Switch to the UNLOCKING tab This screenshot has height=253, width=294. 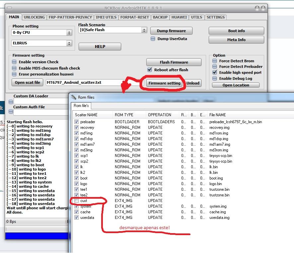coord(34,17)
